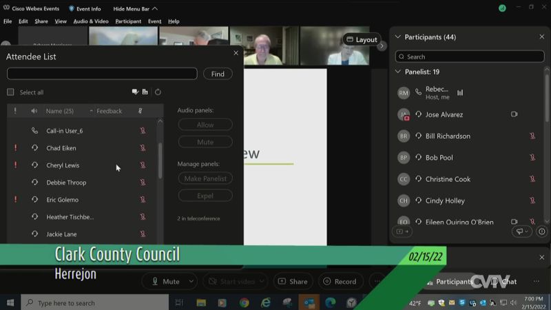Open the Participant menu
Screen dimensions: 551x310
(128, 21)
